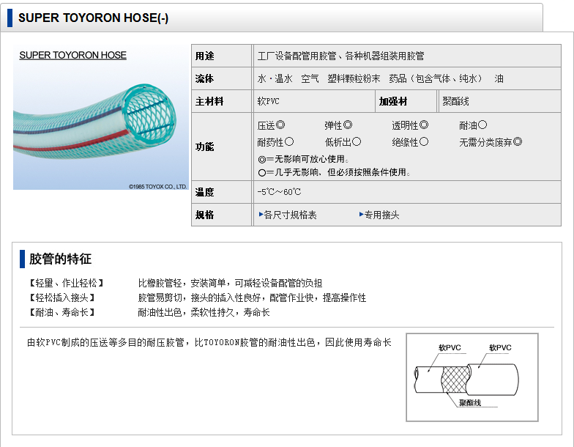Click the hose structure diagram image

pyautogui.click(x=471, y=377)
